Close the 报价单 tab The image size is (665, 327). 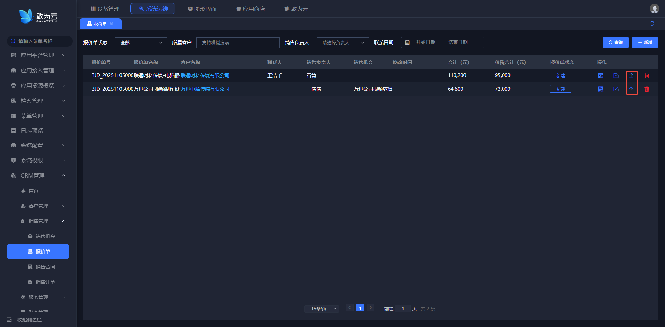(112, 24)
